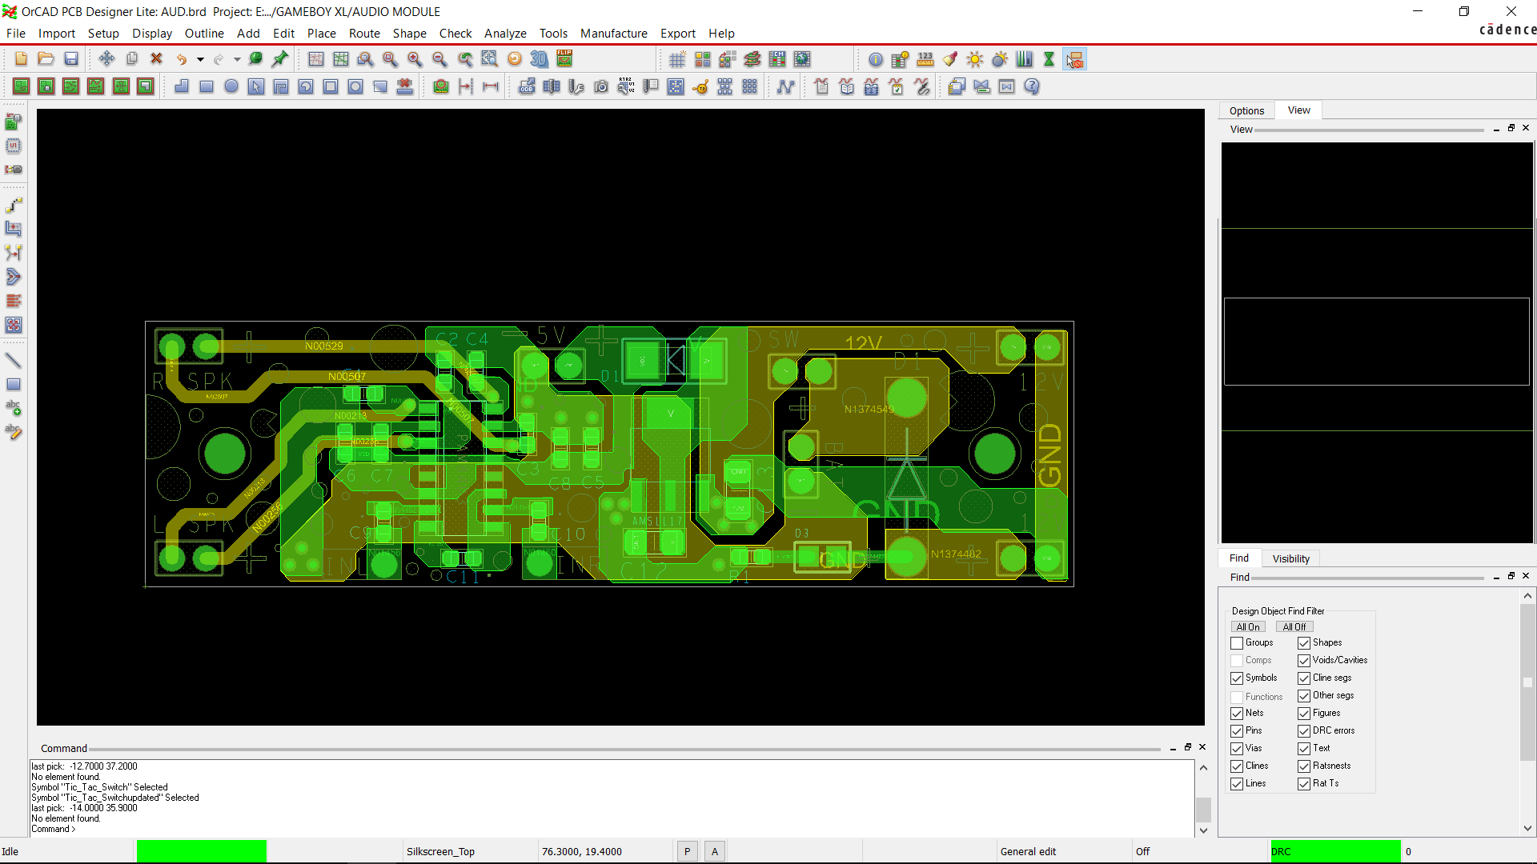Click the Edit Text pencil icon

click(14, 433)
